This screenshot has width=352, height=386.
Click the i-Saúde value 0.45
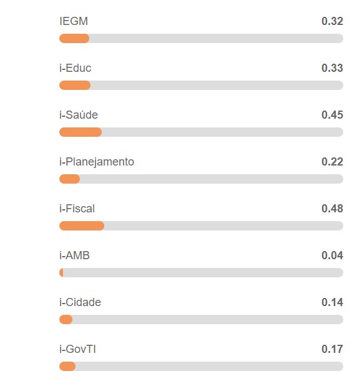(332, 115)
